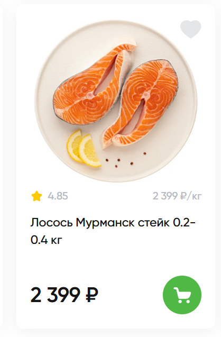Click the large 2 399 ₽ price
Viewport: 221px width, 337px height.
click(x=64, y=295)
